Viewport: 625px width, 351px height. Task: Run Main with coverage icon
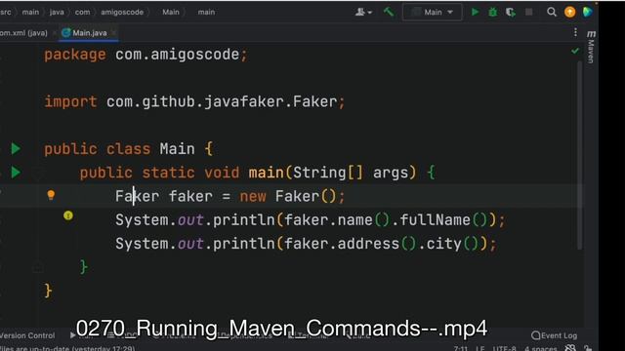511,12
